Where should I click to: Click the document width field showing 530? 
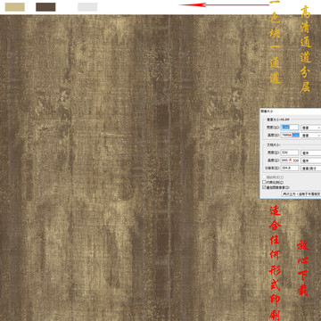pyautogui.click(x=290, y=152)
